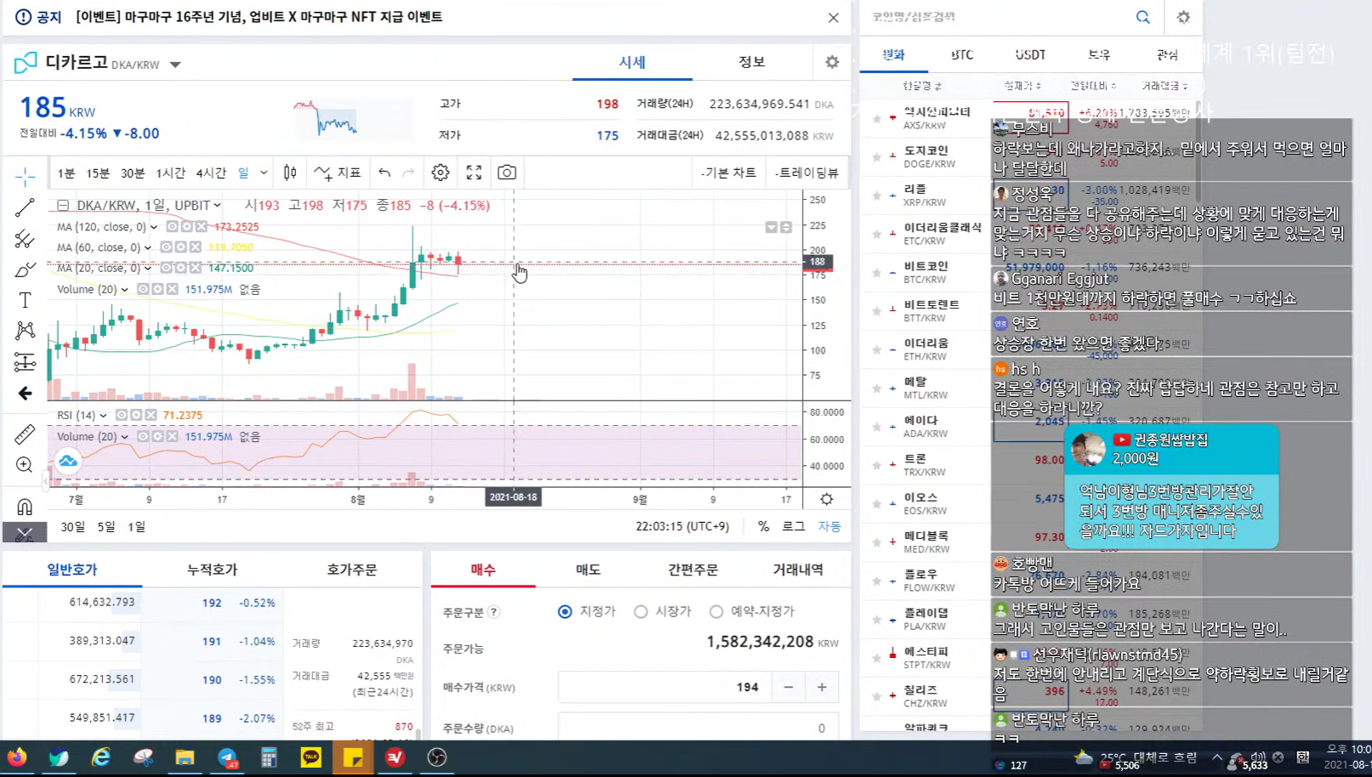Expand RSI (14) indicator options

pos(104,416)
